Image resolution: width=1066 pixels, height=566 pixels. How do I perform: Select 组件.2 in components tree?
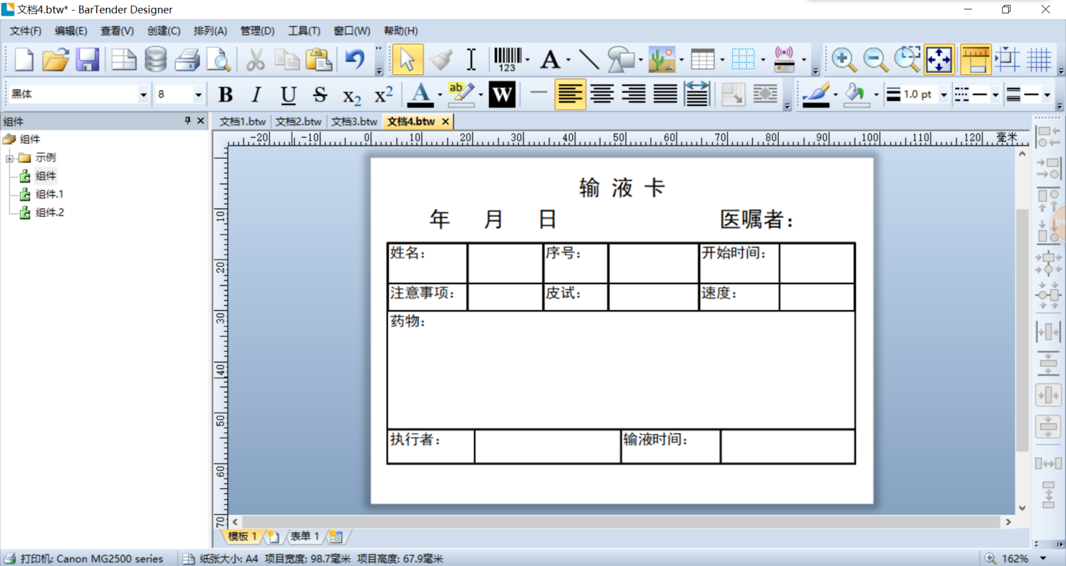click(x=49, y=212)
